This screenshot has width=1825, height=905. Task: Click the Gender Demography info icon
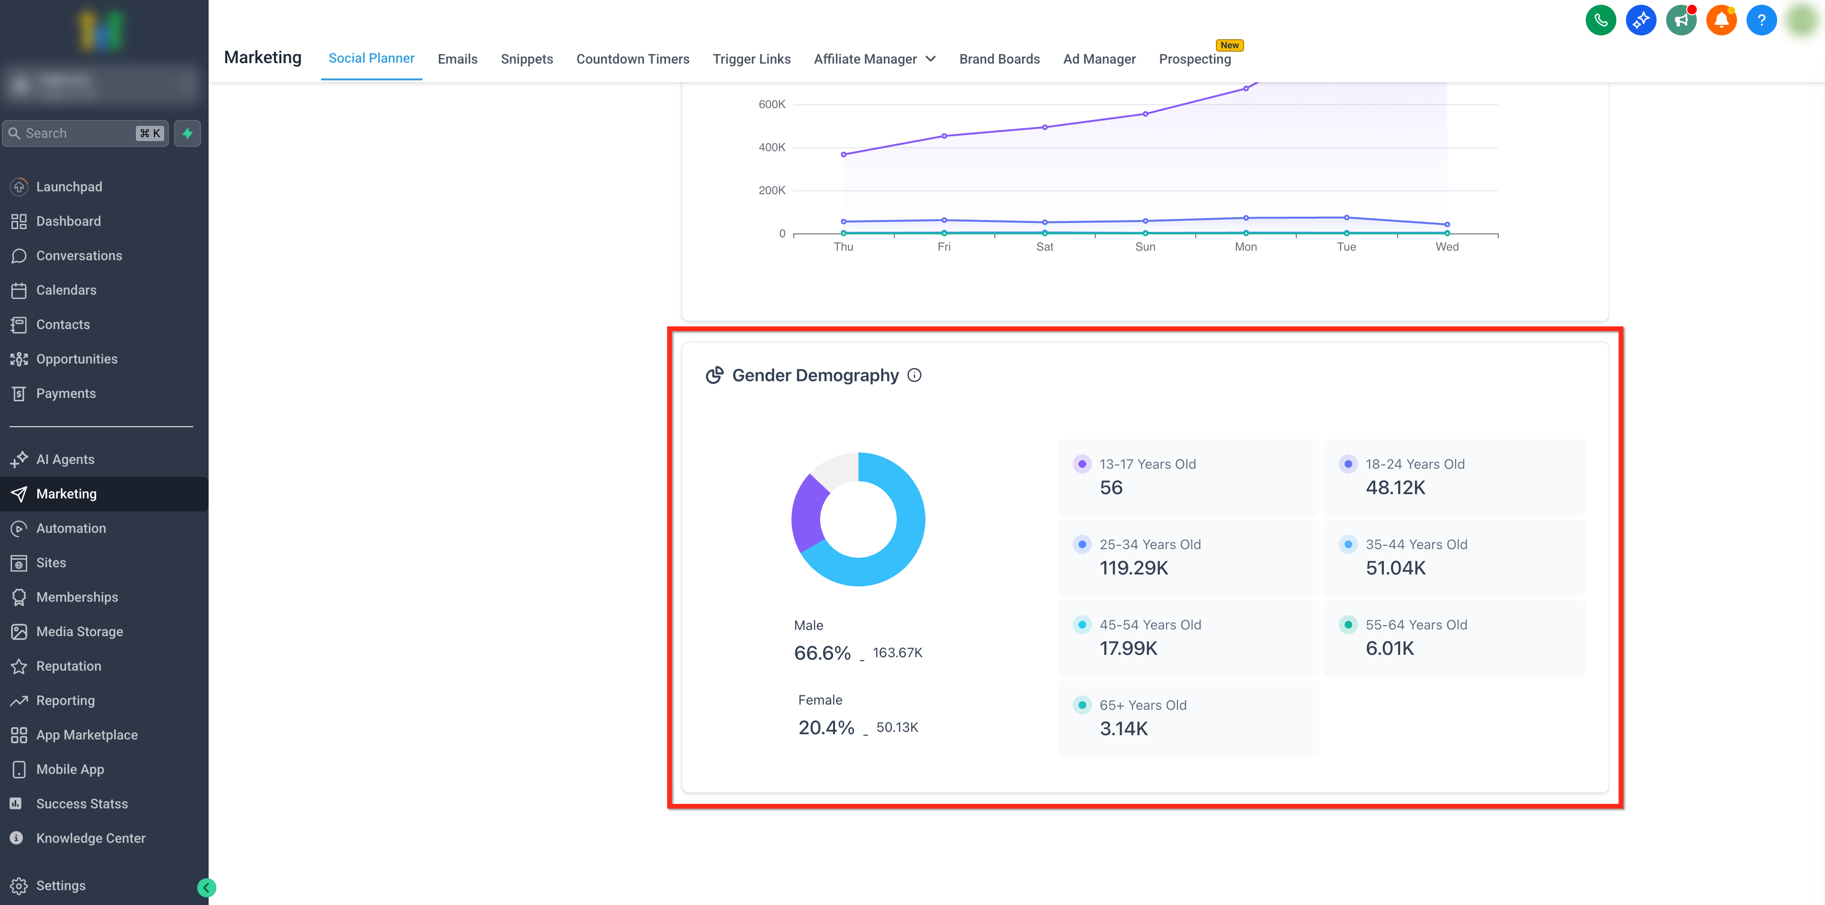pos(914,375)
